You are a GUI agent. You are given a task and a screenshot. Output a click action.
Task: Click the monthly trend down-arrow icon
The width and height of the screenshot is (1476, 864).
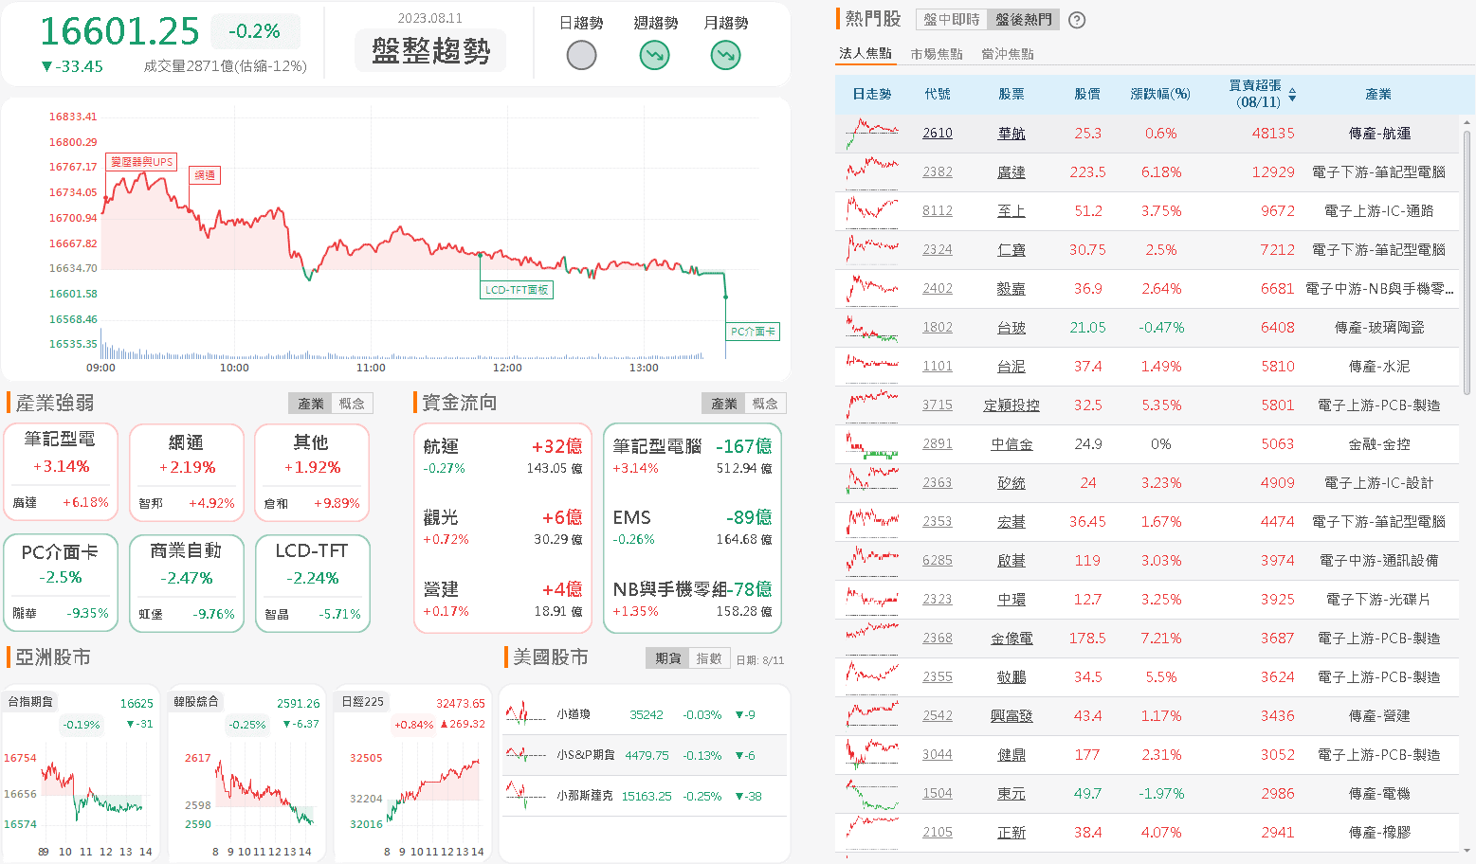pyautogui.click(x=725, y=55)
